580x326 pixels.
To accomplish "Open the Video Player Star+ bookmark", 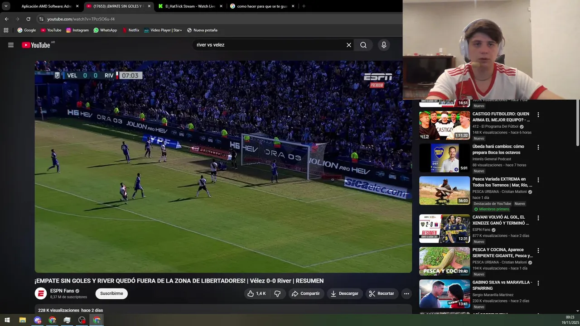I will pyautogui.click(x=163, y=30).
